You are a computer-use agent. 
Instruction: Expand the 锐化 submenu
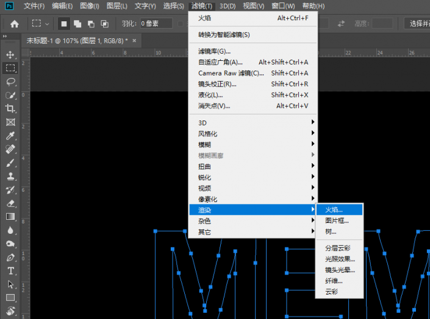pos(252,177)
